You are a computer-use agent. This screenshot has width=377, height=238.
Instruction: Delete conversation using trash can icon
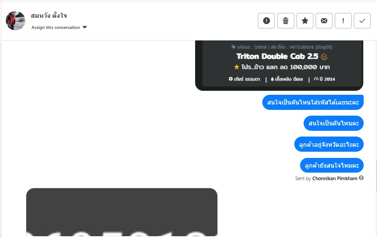click(285, 21)
